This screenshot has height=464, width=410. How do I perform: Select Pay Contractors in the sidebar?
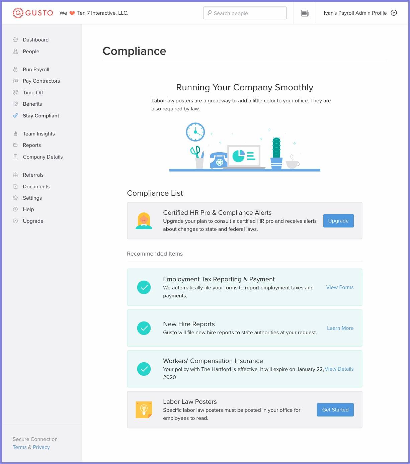point(41,81)
